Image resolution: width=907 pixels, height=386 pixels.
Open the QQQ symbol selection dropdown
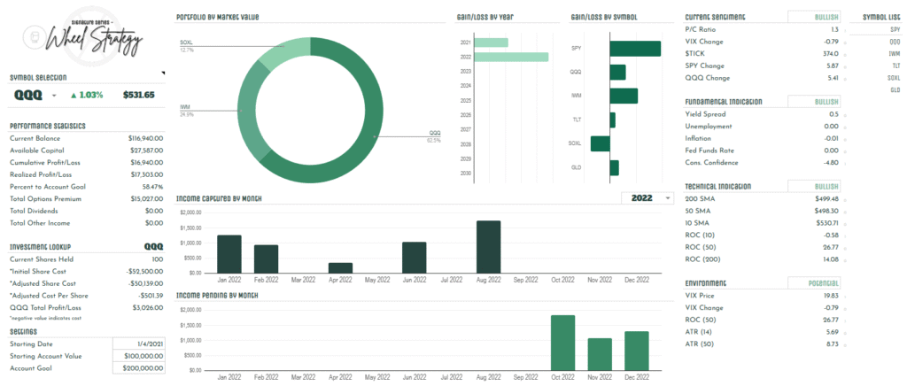click(55, 95)
